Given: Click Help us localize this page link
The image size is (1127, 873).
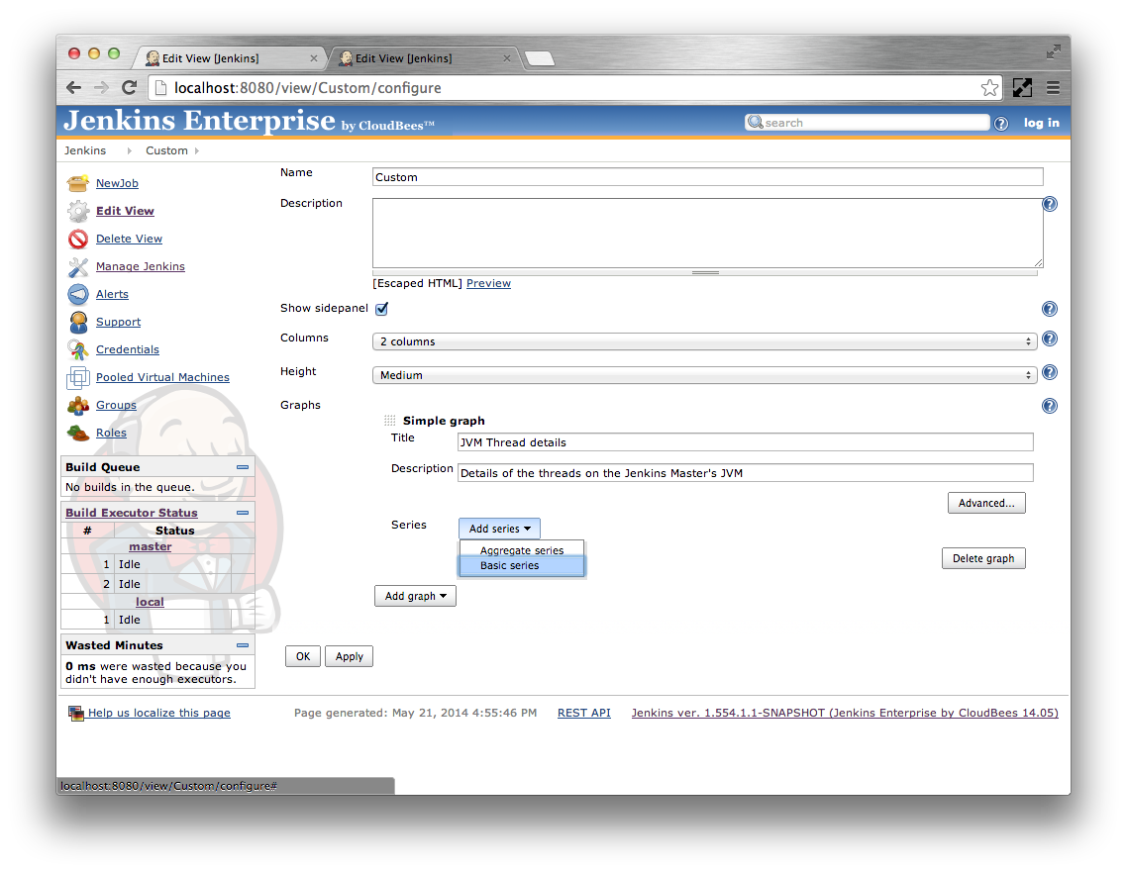Looking at the screenshot, I should (158, 713).
